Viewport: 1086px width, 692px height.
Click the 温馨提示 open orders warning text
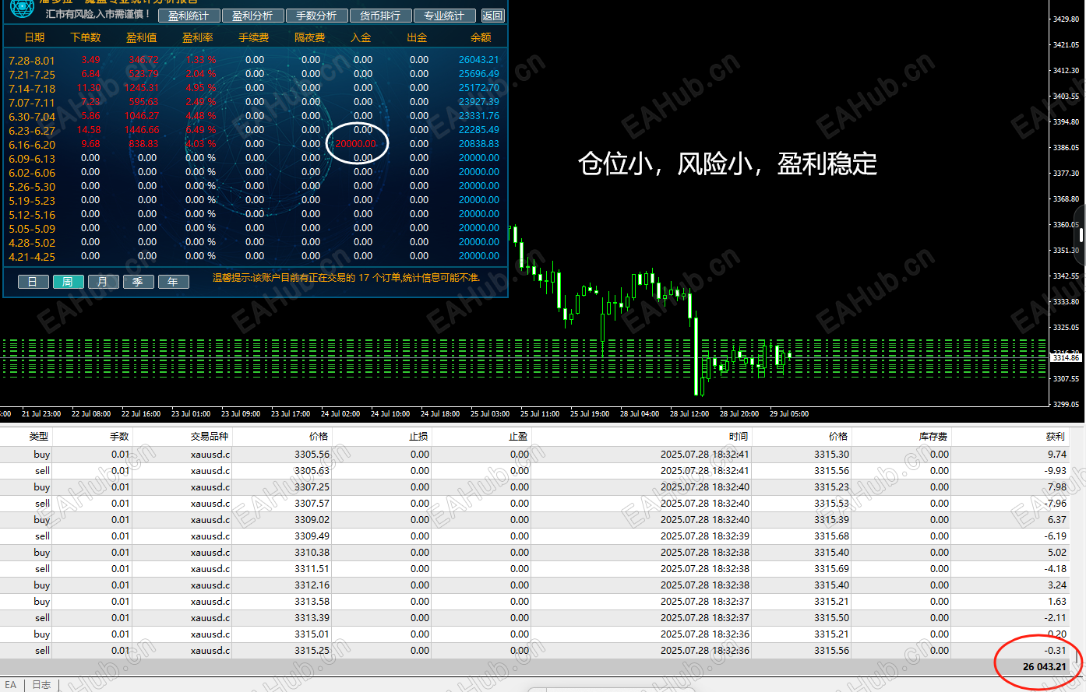[347, 278]
